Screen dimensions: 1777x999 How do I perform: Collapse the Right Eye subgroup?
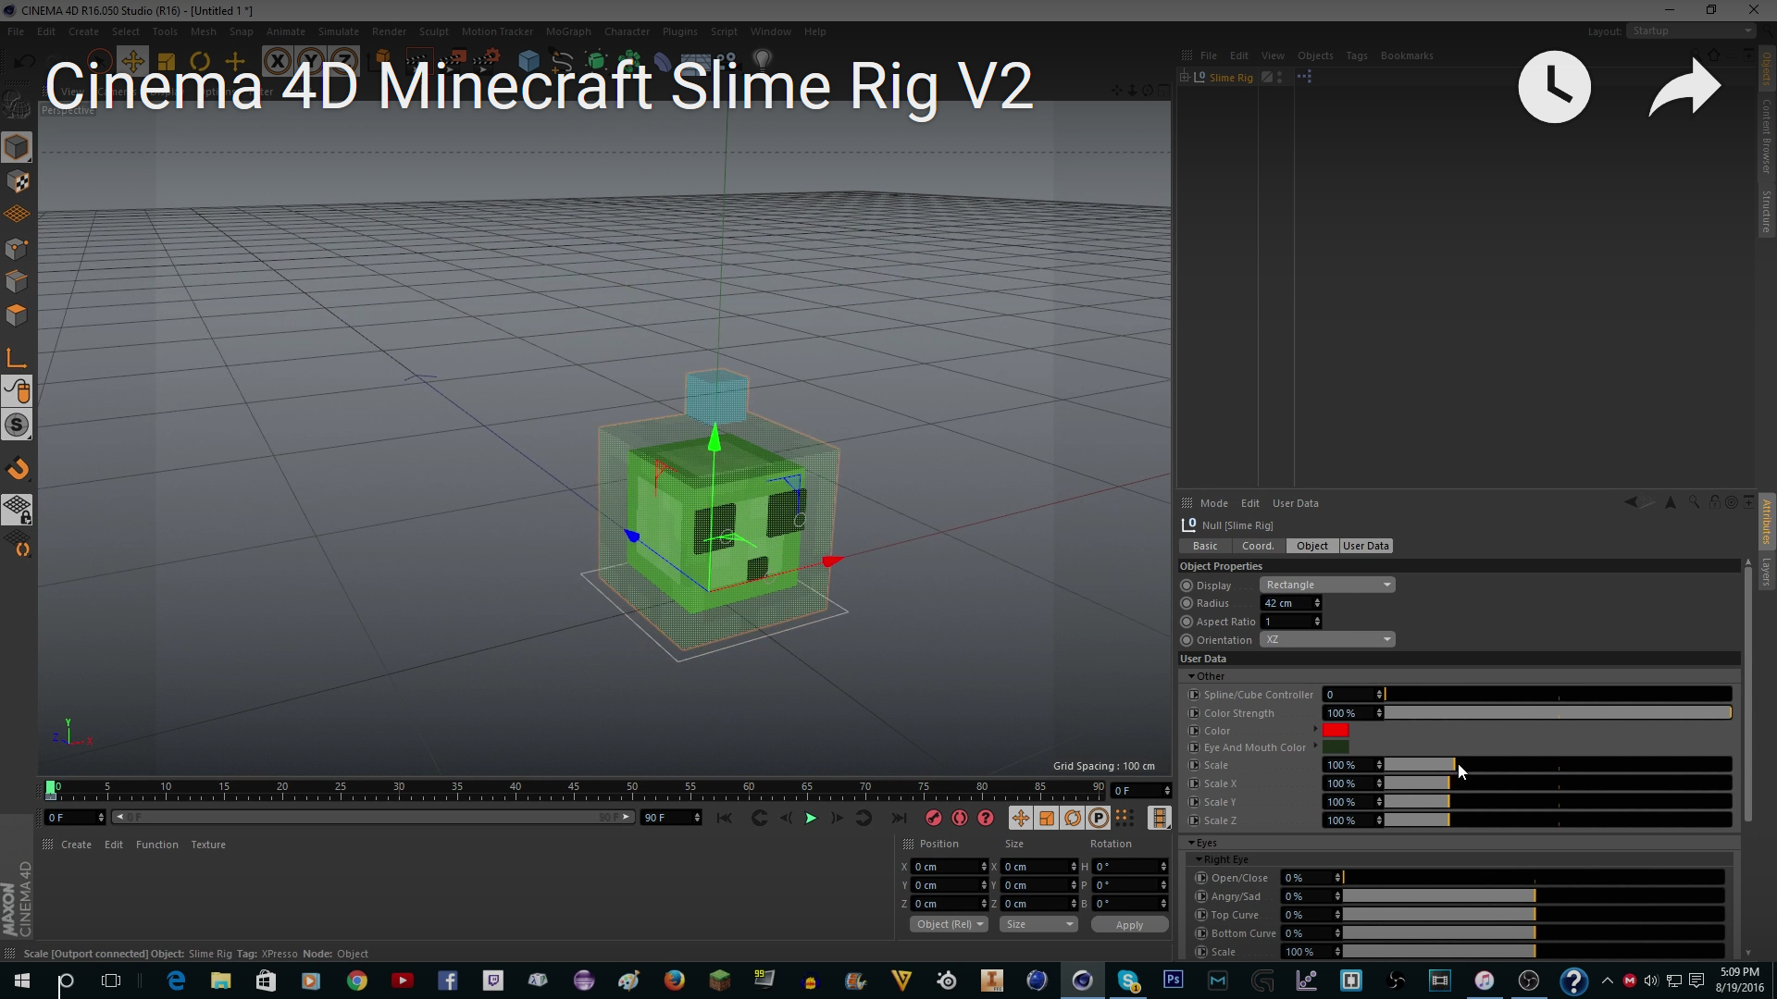point(1199,859)
